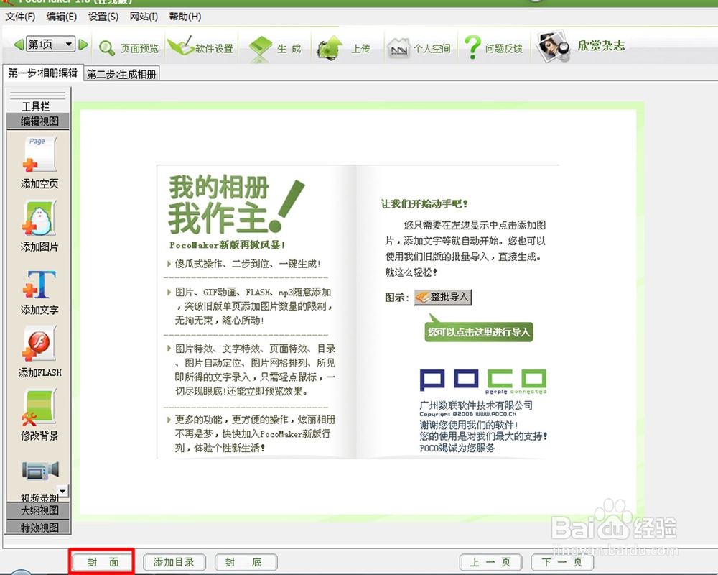Screen dimensions: 718x575
Task: Click 添加FLASH icon
Action: 39,344
